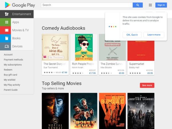
Task: Click the Comedy Audiobooks heading
Action: pyautogui.click(x=63, y=28)
